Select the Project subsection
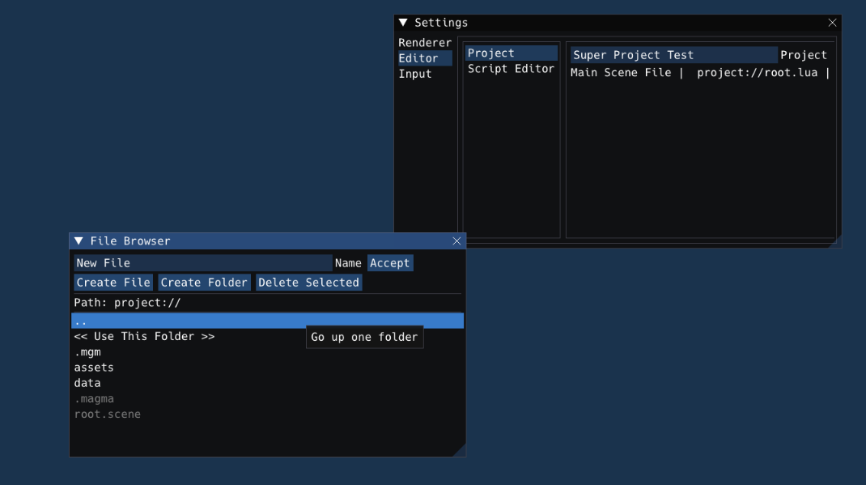Viewport: 866px width, 485px height. tap(511, 53)
